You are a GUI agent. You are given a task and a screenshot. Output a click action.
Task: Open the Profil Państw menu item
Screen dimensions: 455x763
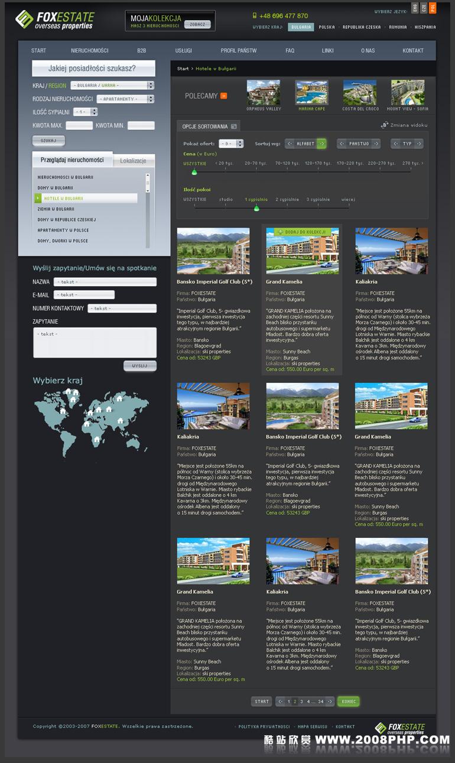[x=239, y=51]
